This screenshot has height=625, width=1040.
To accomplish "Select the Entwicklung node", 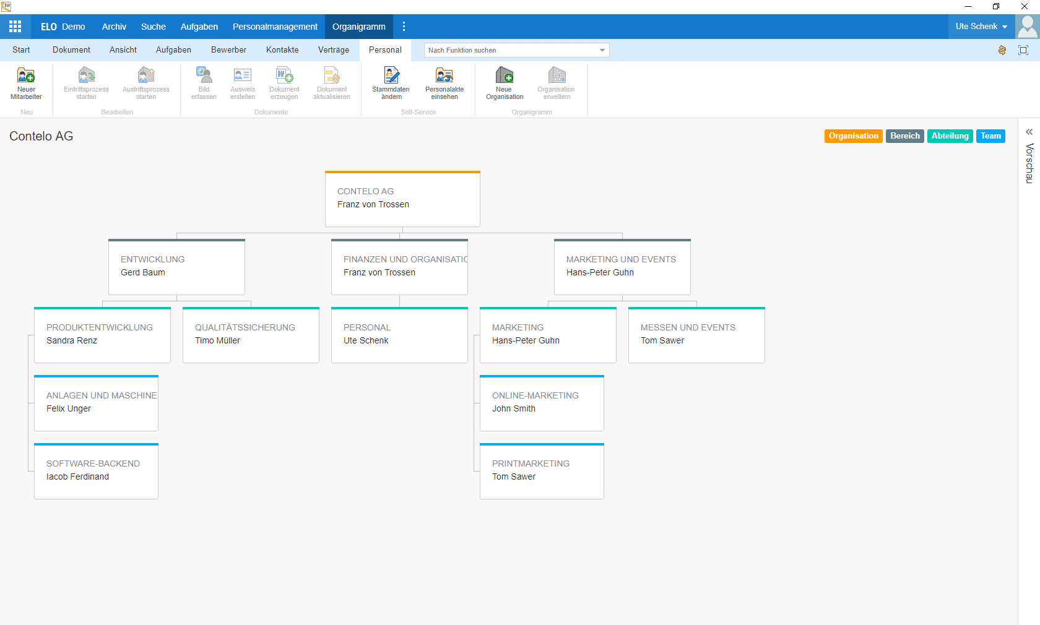I will pos(176,267).
